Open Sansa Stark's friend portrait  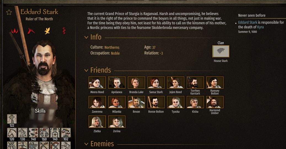coord(156,82)
